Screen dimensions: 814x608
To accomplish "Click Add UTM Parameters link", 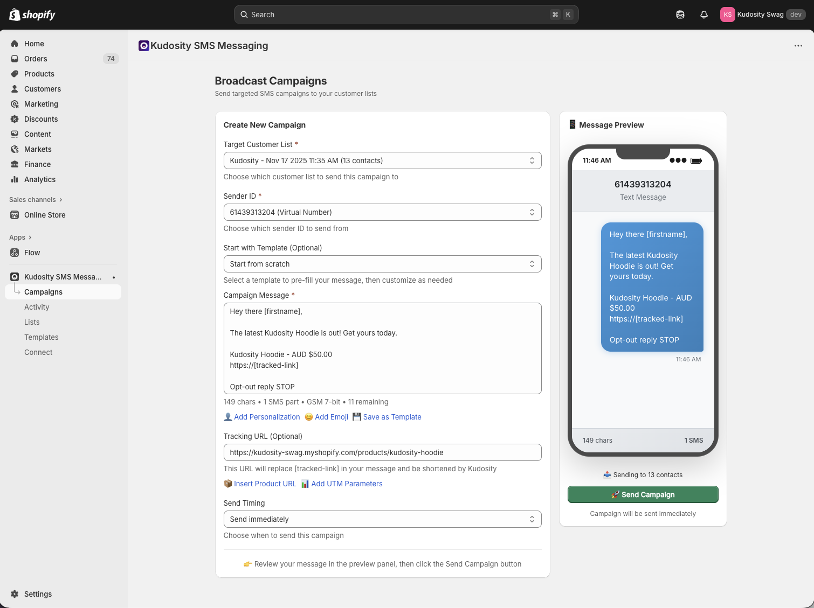I will click(x=342, y=484).
